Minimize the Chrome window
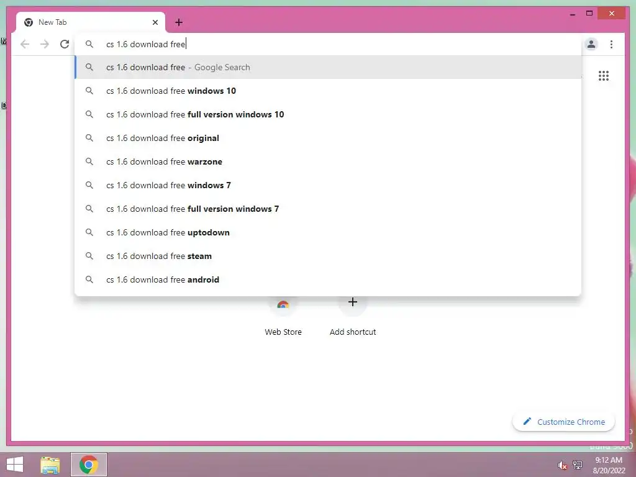Image resolution: width=636 pixels, height=477 pixels. 572,14
